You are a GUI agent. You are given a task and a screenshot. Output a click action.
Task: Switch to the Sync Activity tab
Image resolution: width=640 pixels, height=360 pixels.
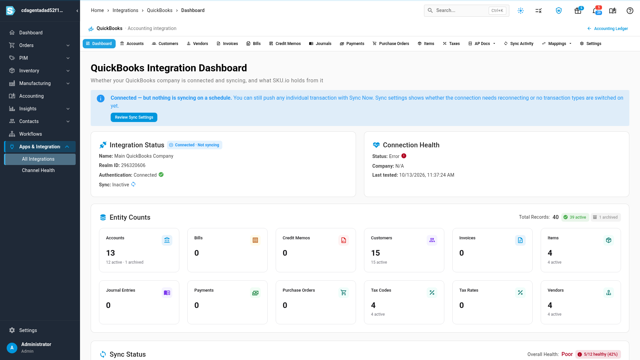pyautogui.click(x=519, y=44)
